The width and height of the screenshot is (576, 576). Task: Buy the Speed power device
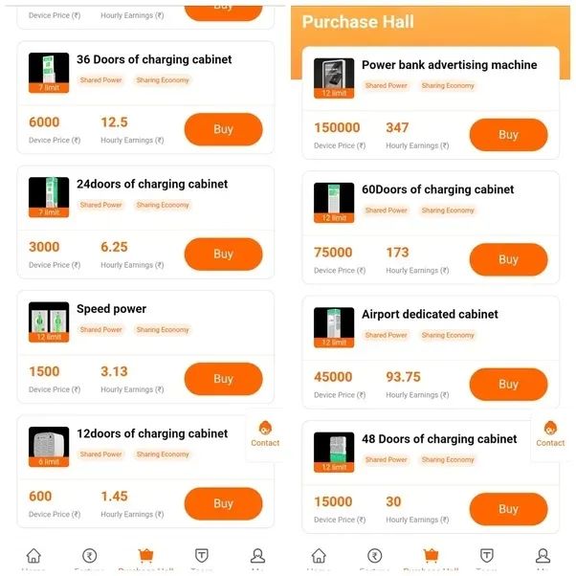click(x=223, y=379)
